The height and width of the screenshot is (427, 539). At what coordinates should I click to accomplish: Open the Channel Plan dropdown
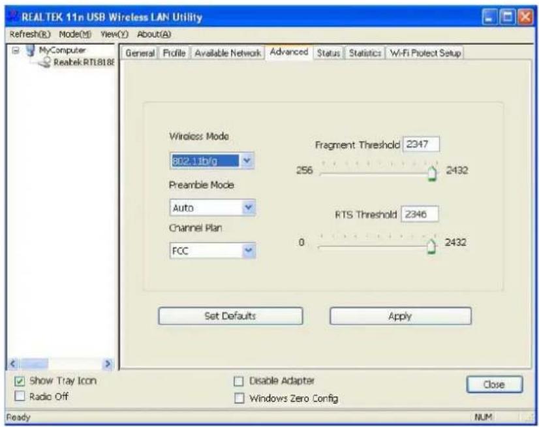pos(248,251)
